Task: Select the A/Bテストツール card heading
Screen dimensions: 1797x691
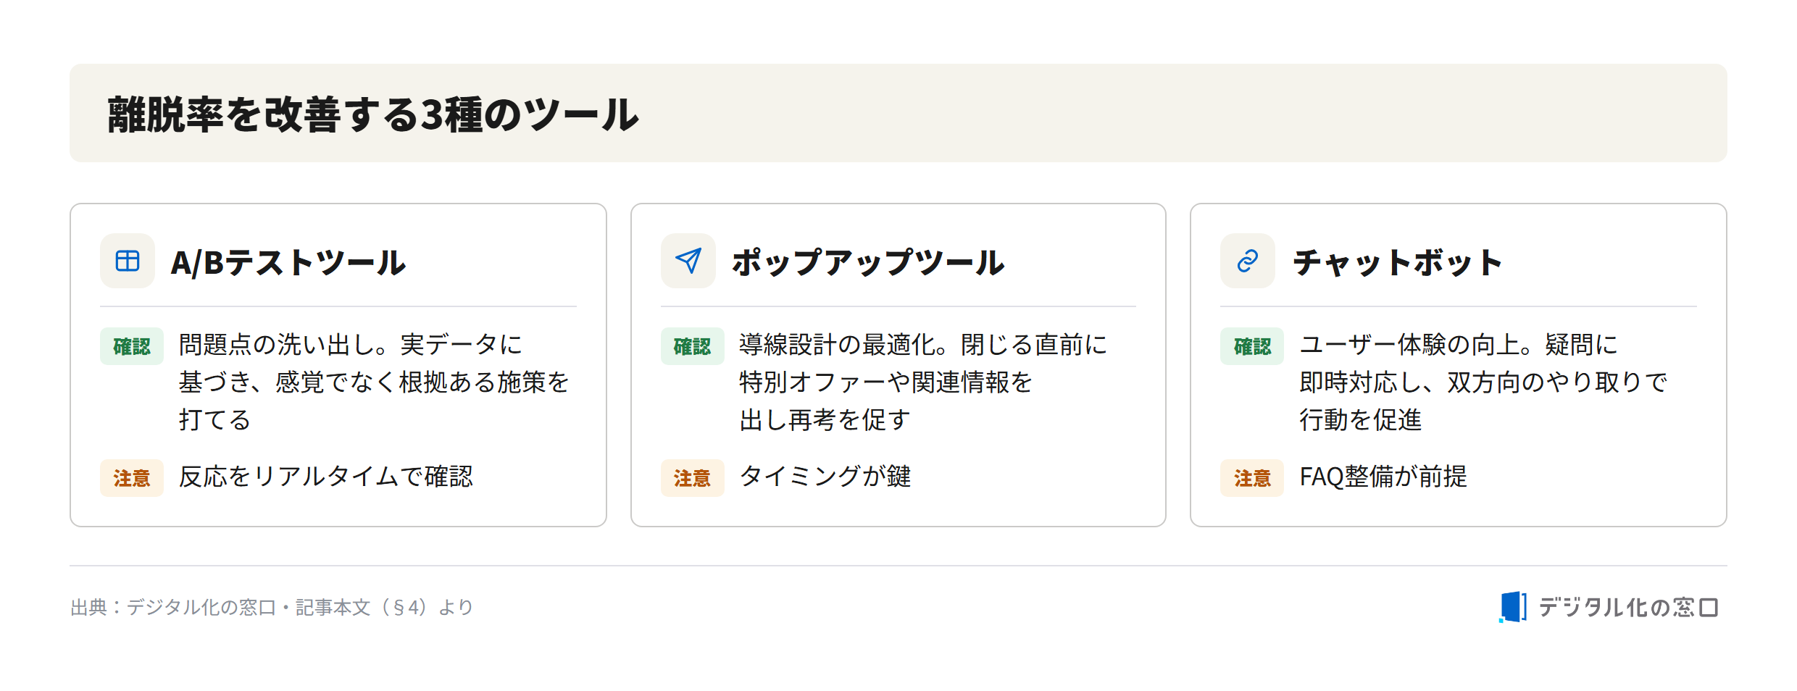Action: (288, 262)
